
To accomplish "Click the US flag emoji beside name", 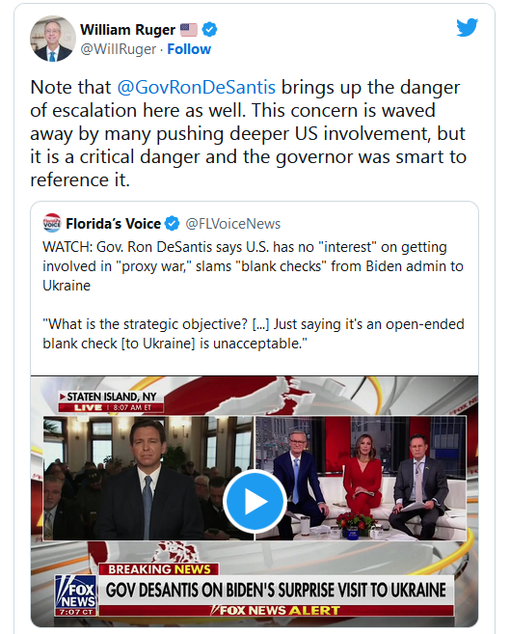I will click(x=189, y=30).
